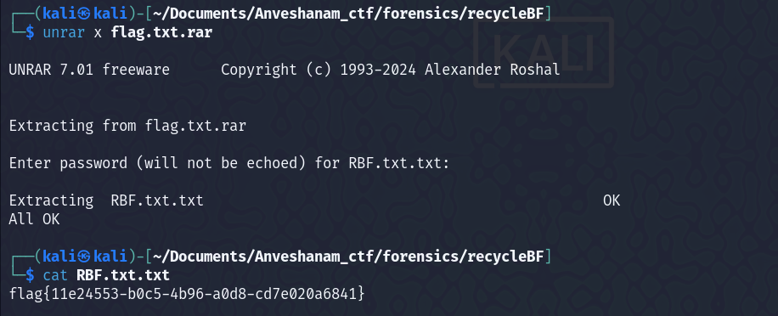Click the 'All OK' message
The height and width of the screenshot is (316, 778).
(34, 219)
